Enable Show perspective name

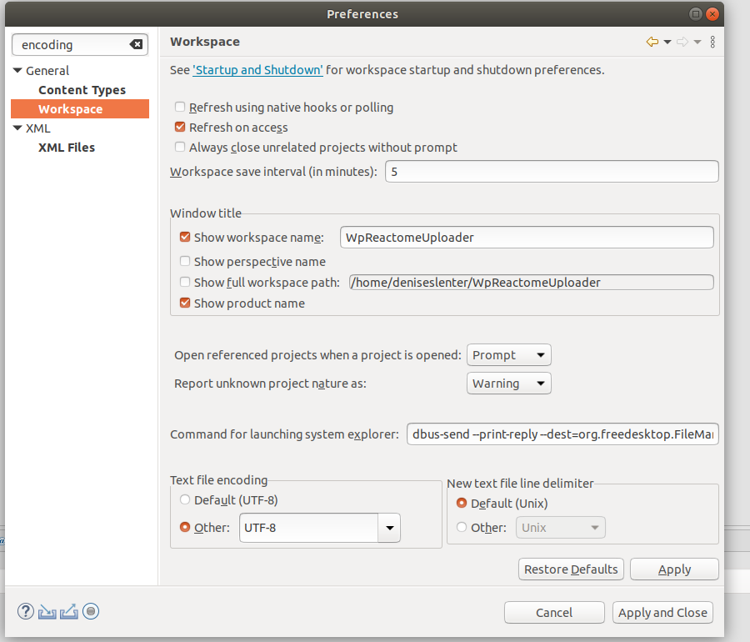coord(185,261)
